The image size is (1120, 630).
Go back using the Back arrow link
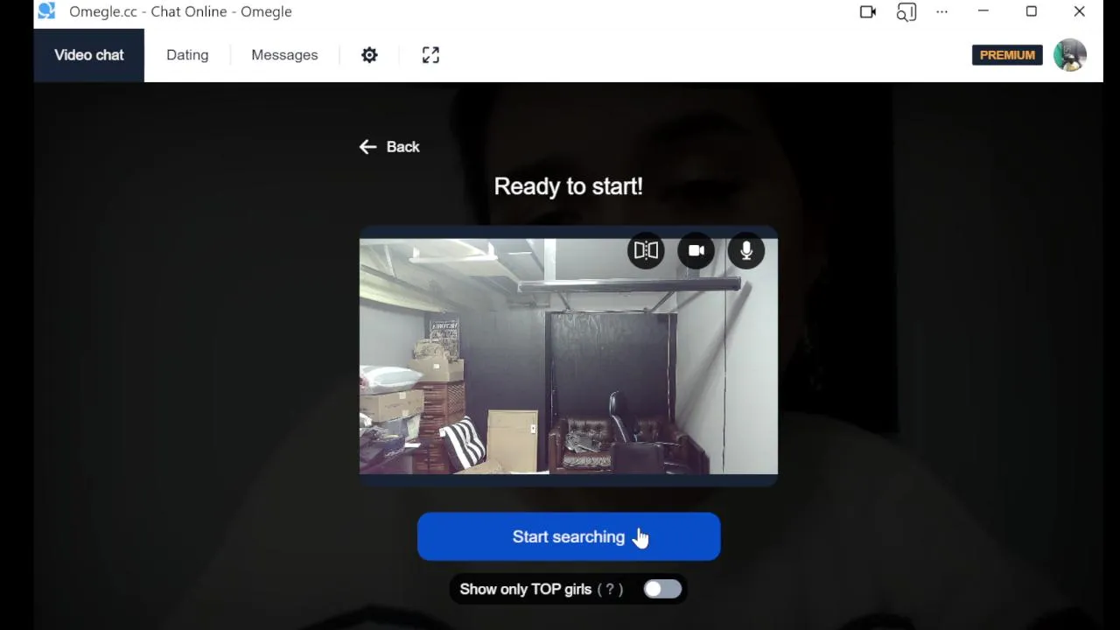tap(389, 147)
